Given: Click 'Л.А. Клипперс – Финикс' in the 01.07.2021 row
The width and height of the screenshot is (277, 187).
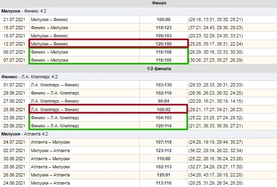Looking at the screenshot, I should (55, 85).
